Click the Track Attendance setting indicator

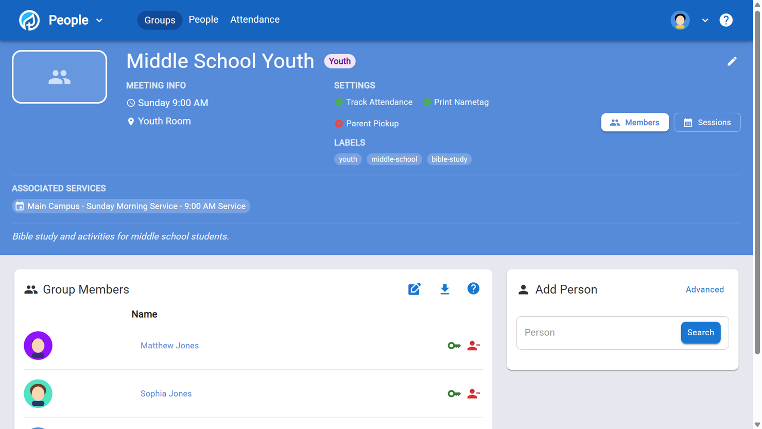click(x=374, y=102)
